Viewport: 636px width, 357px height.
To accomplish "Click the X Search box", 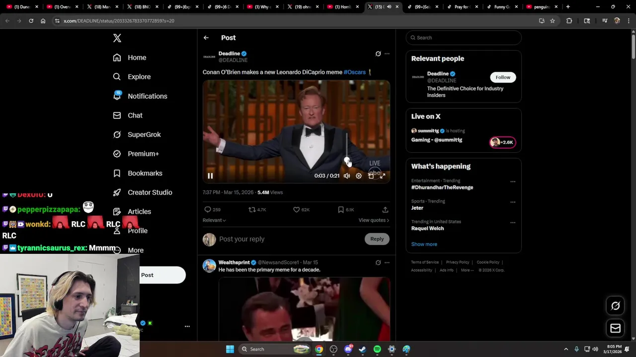I will point(464,38).
